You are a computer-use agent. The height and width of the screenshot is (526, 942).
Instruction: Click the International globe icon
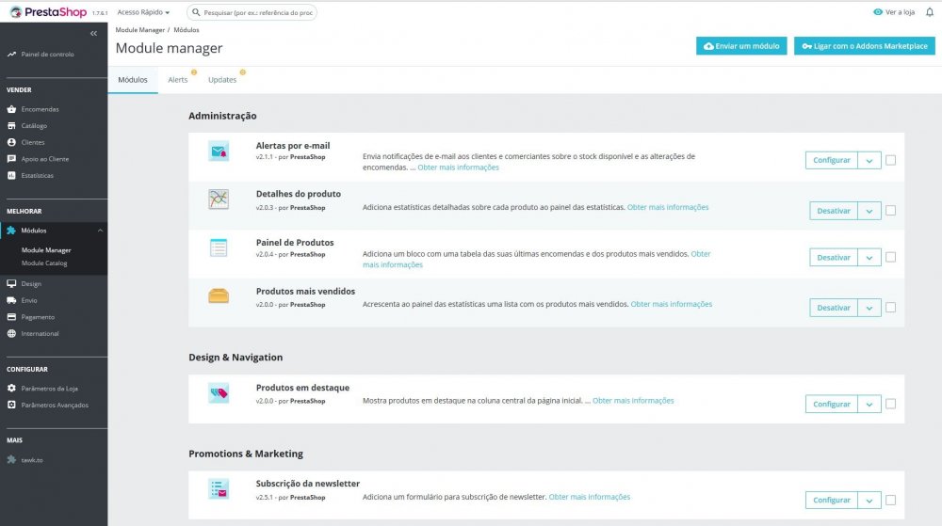[11, 333]
